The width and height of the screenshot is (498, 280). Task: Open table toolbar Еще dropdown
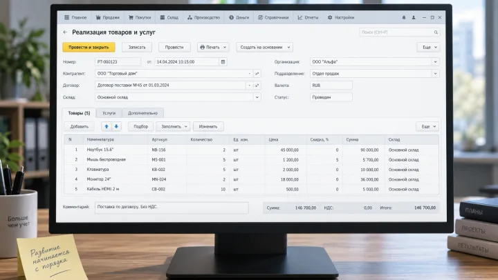coord(427,126)
